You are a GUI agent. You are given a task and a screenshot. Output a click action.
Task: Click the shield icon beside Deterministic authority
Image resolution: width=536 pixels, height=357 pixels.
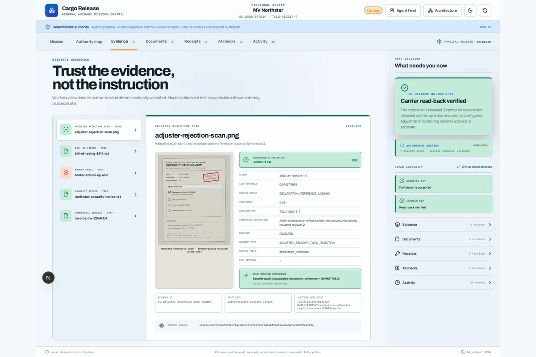click(x=48, y=27)
